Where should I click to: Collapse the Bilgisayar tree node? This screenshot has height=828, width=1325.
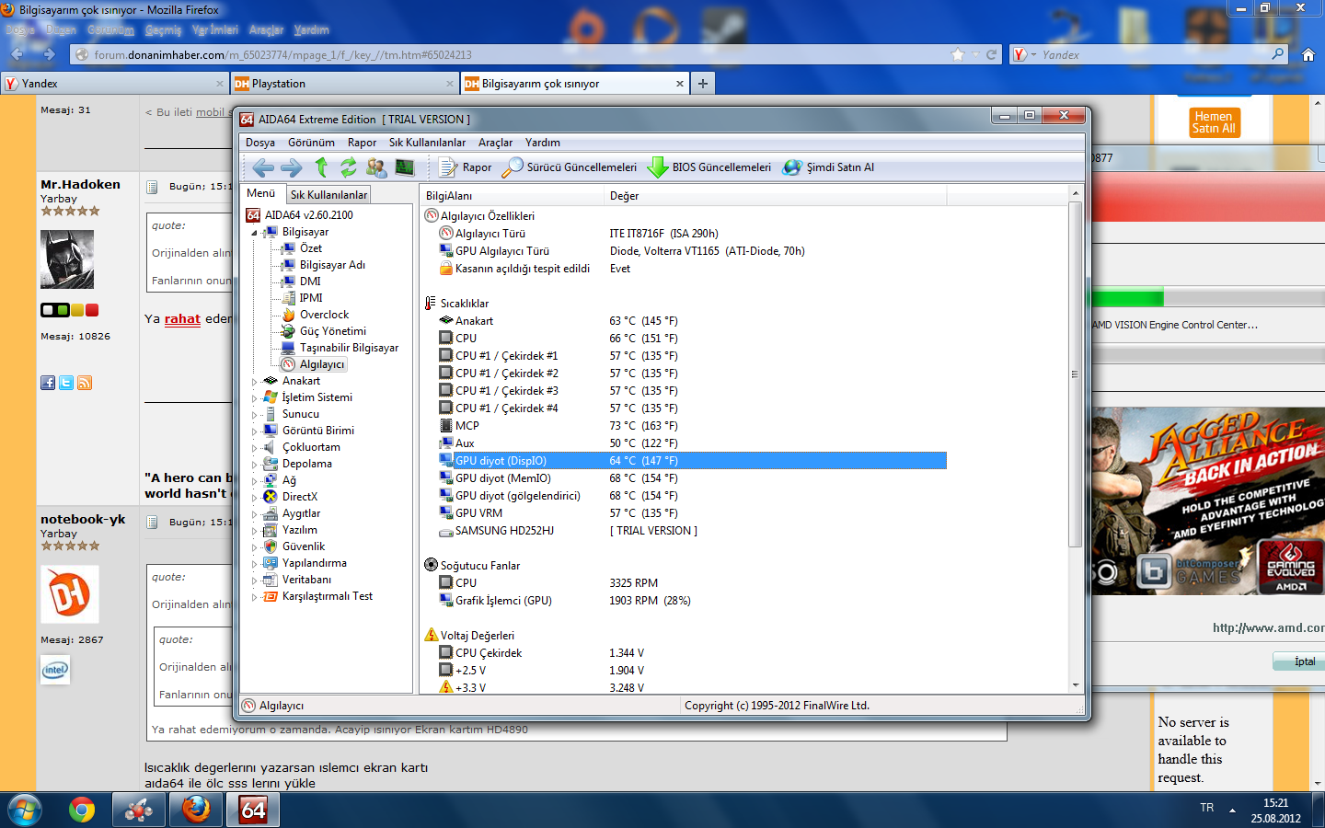coord(255,233)
